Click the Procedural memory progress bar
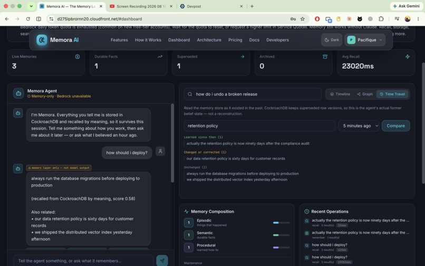425x266 pixels. [281, 248]
